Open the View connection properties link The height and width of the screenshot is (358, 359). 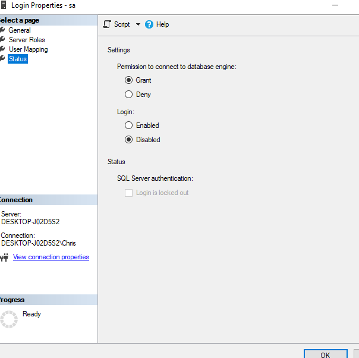coord(51,257)
